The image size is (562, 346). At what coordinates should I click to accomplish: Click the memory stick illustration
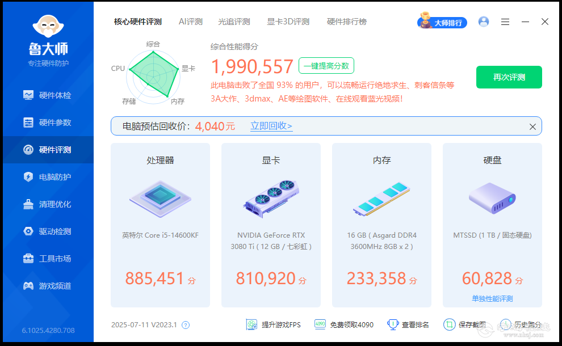(x=381, y=199)
